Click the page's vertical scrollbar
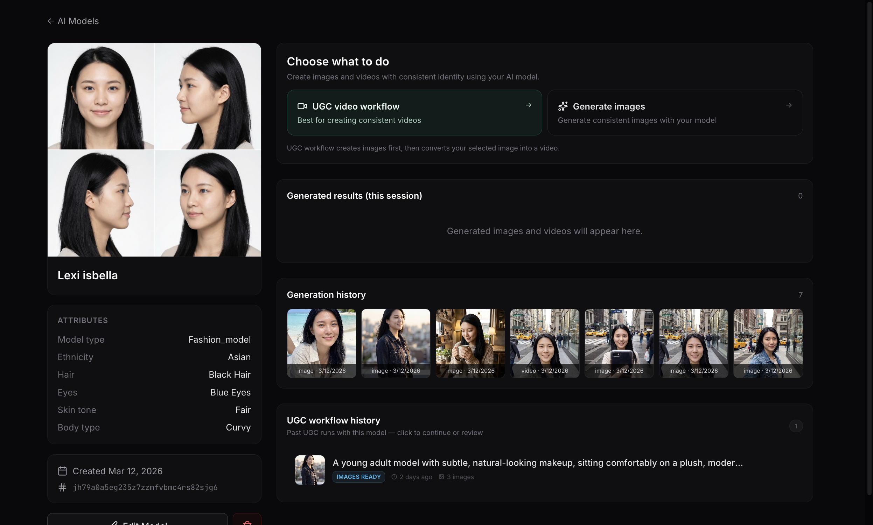Image resolution: width=873 pixels, height=525 pixels. (869, 248)
